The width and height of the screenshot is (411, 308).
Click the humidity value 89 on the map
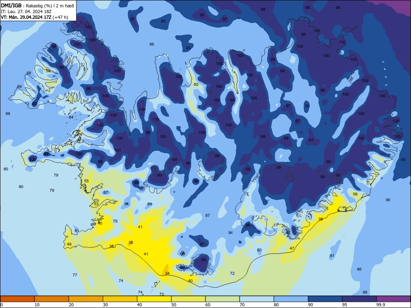19,86
